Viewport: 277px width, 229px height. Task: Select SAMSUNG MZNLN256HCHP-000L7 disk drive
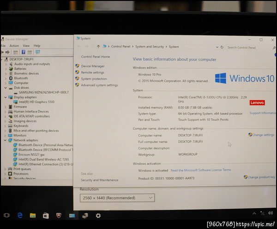[x=44, y=92]
